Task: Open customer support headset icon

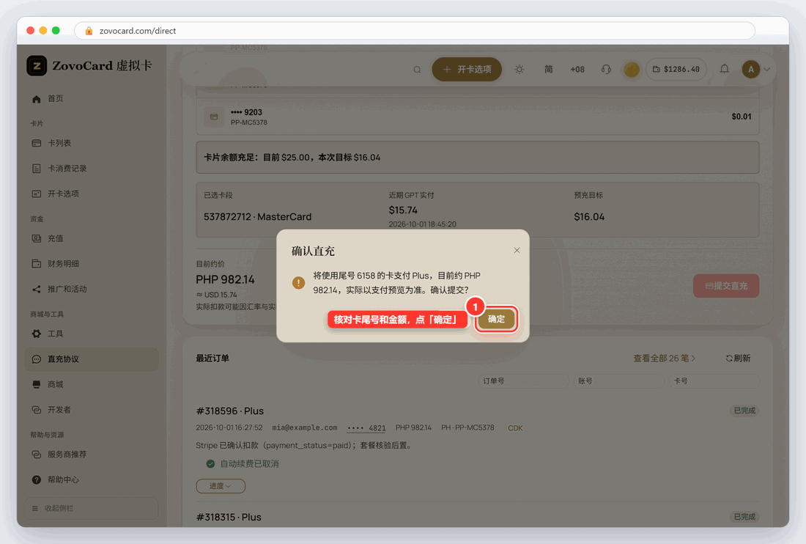Action: (x=606, y=70)
